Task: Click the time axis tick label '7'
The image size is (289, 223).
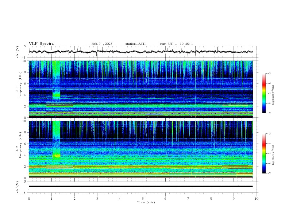Action: pyautogui.click(x=188, y=199)
